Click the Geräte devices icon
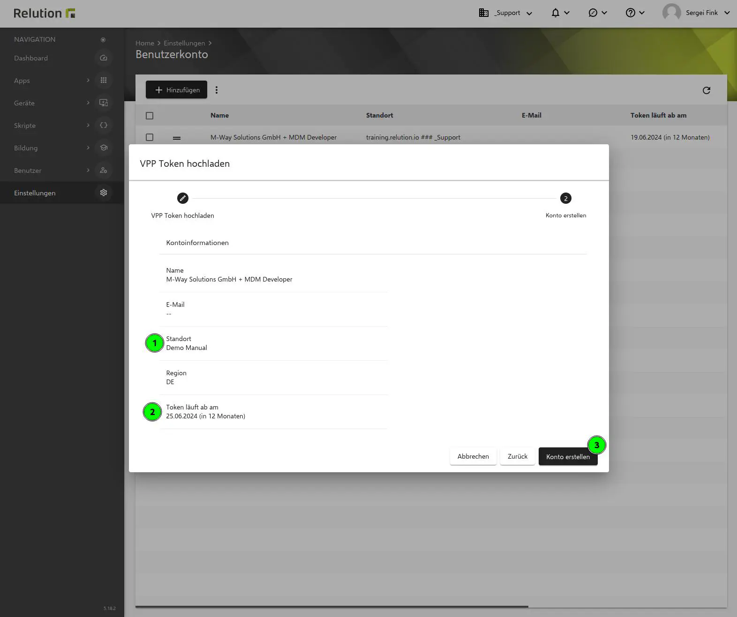The width and height of the screenshot is (737, 617). point(104,103)
